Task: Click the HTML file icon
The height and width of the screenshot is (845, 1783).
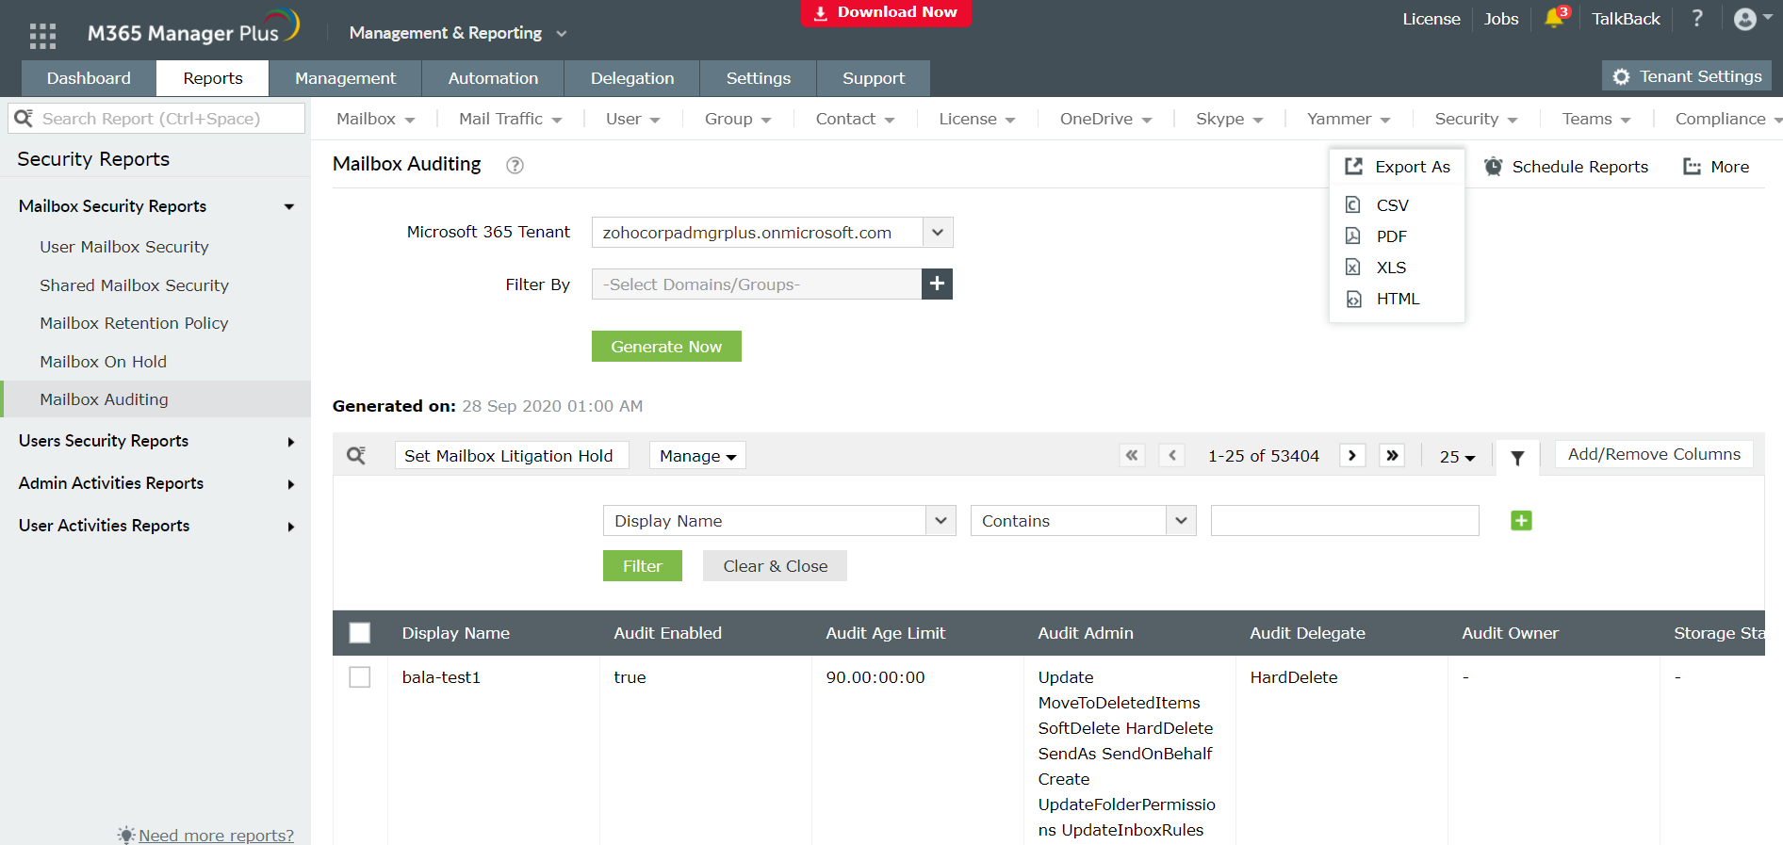Action: coord(1353,299)
